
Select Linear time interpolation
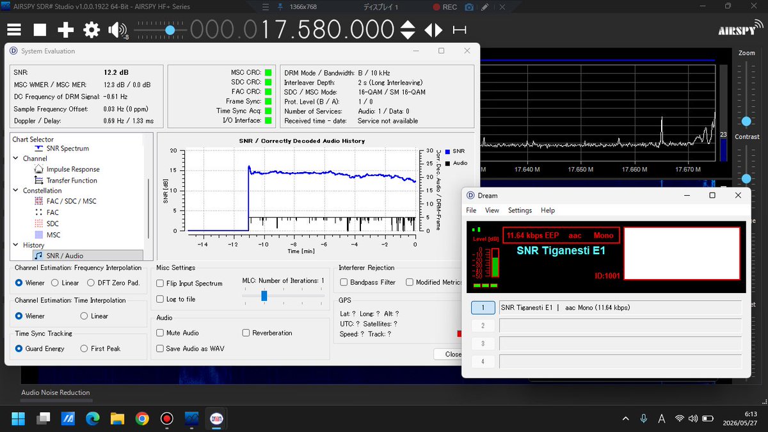tap(94, 316)
